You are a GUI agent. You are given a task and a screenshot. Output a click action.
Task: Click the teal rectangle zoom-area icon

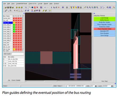tap(95, 7)
